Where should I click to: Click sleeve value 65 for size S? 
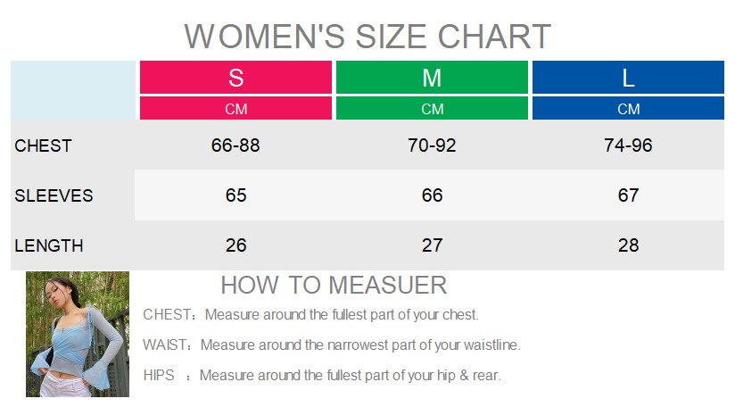(x=235, y=195)
